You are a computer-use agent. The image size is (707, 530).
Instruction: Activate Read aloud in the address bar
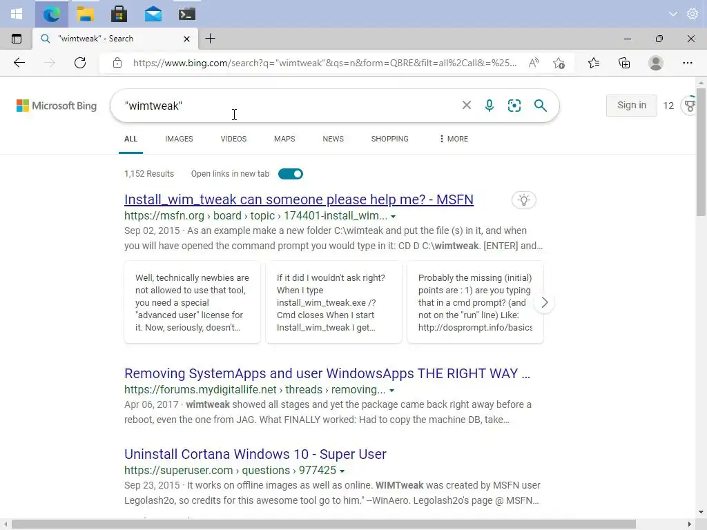coord(534,63)
